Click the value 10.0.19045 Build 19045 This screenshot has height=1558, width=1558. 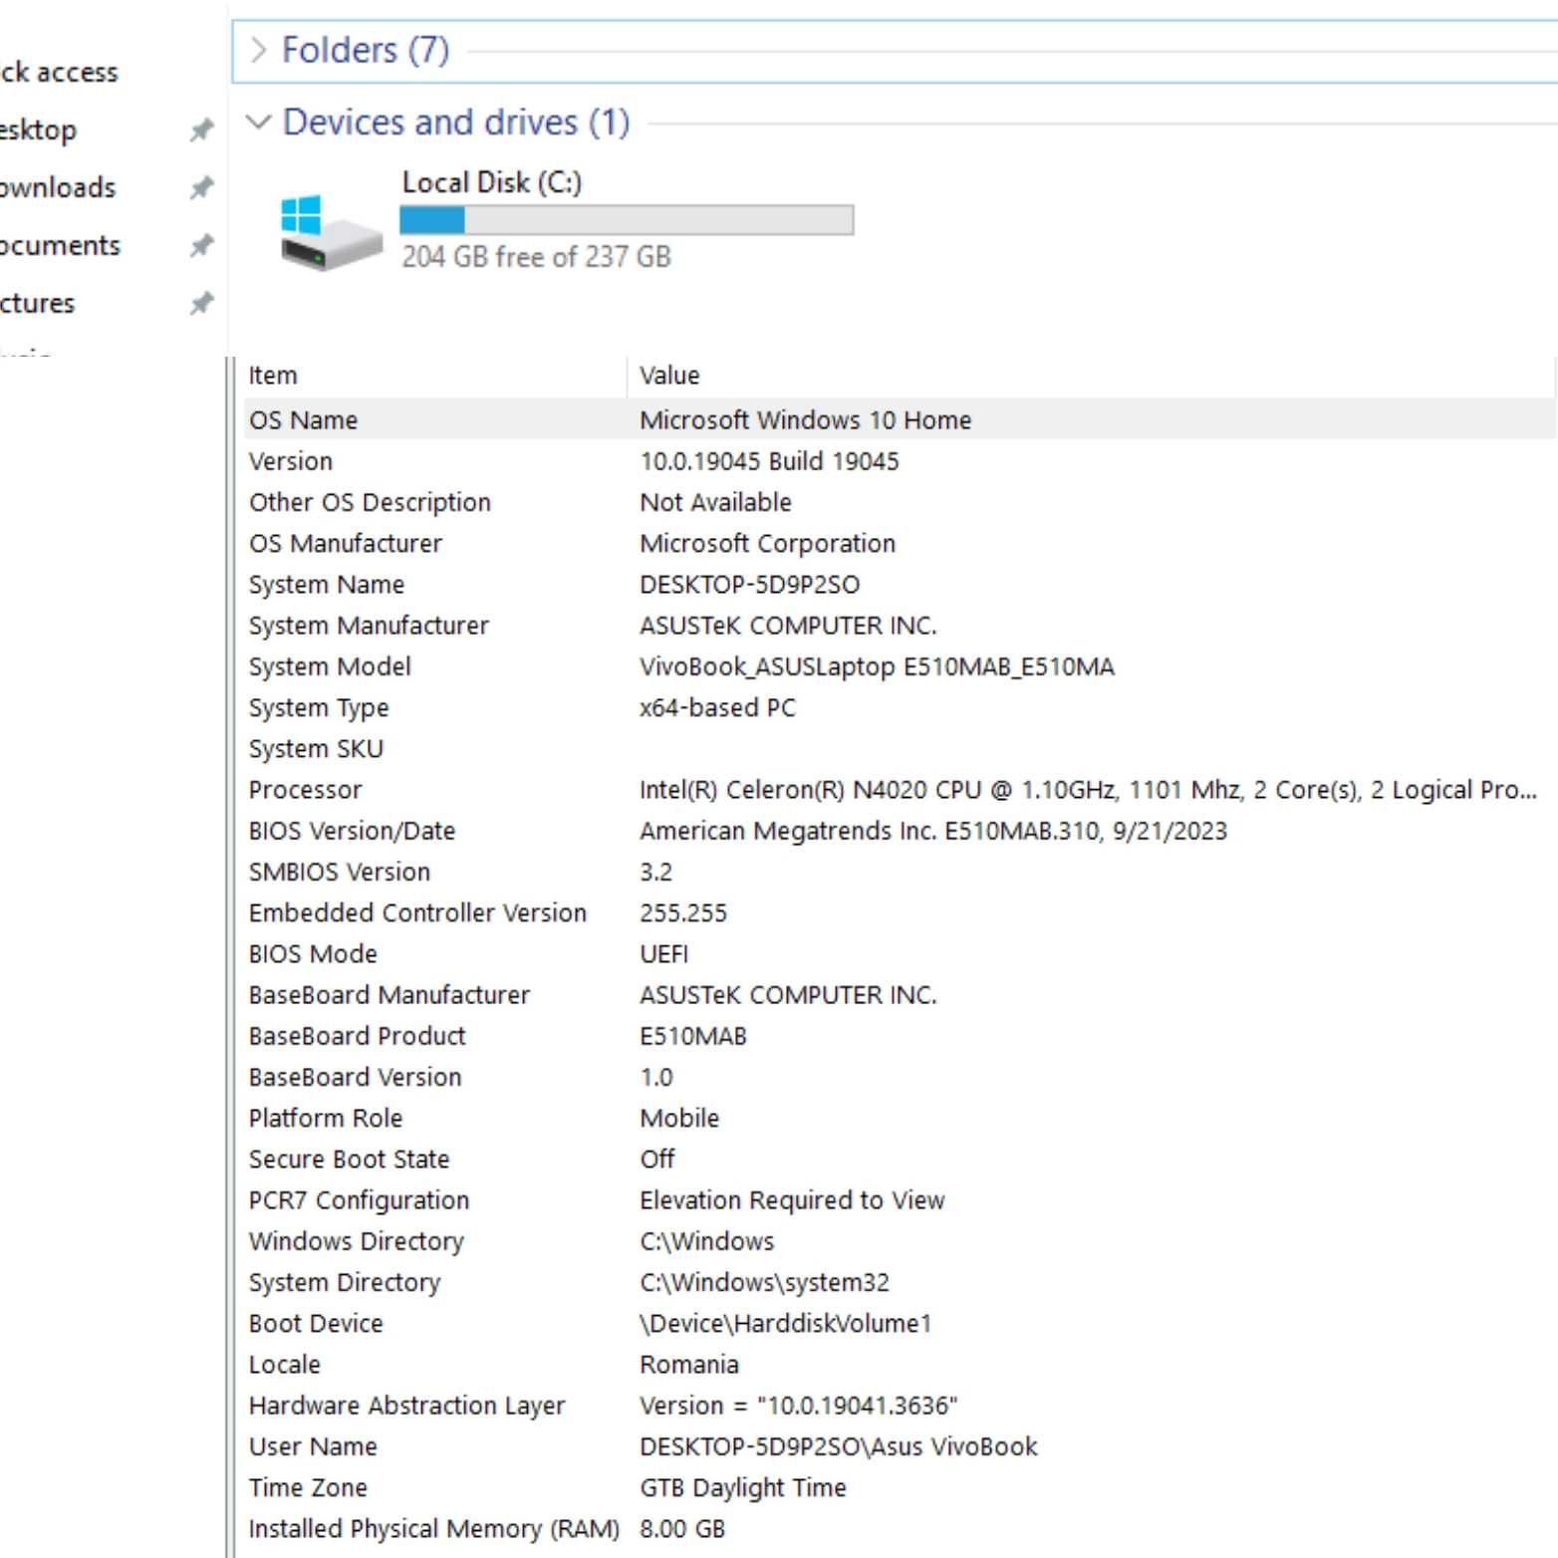pyautogui.click(x=769, y=461)
